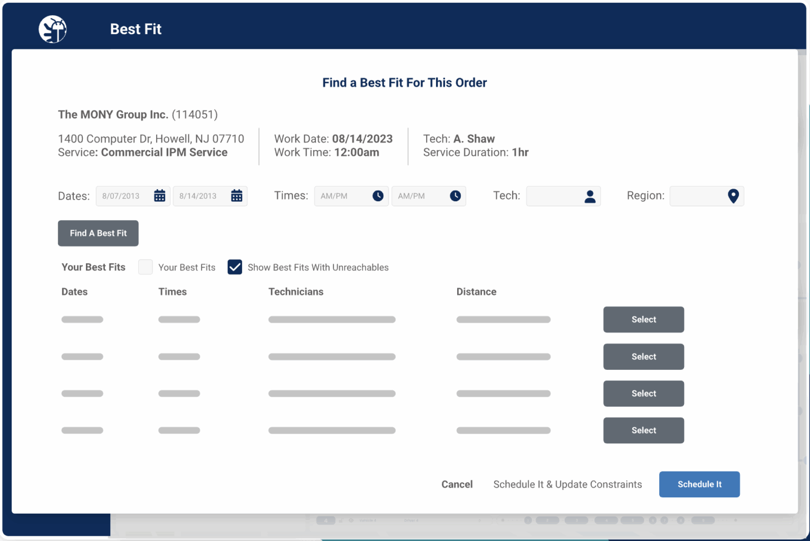This screenshot has width=810, height=541.
Task: Uncheck Show Best Fits With Unreachables
Action: pyautogui.click(x=235, y=267)
